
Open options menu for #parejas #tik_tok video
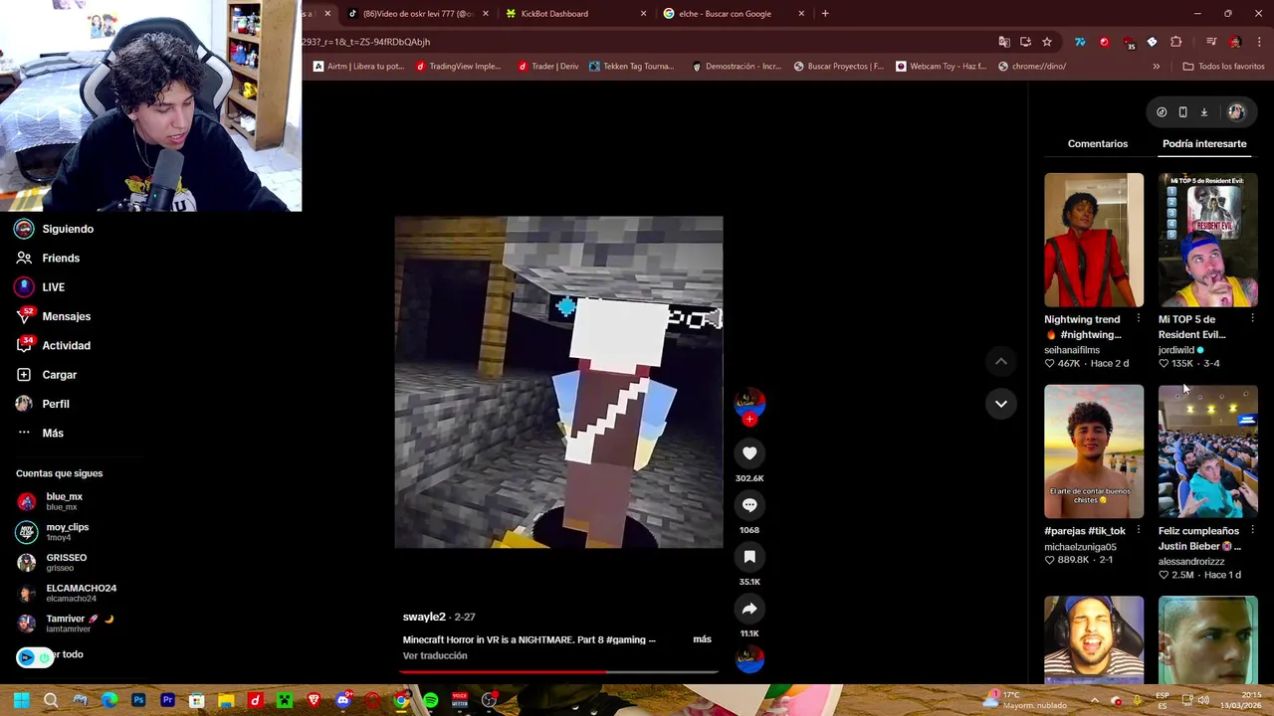pyautogui.click(x=1139, y=531)
